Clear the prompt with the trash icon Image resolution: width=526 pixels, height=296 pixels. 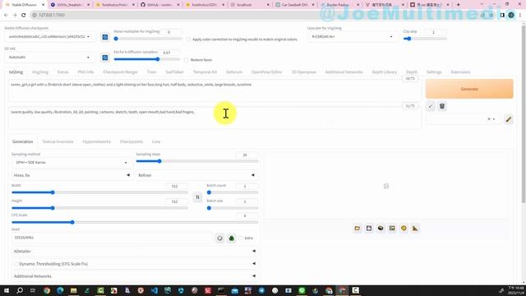(x=442, y=106)
